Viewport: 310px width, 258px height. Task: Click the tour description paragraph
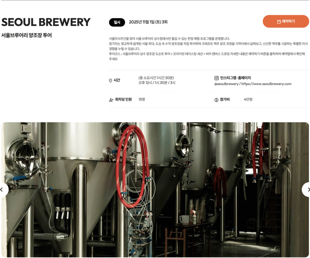[x=208, y=49]
